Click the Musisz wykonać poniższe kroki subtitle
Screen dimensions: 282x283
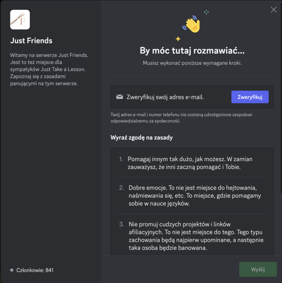click(192, 63)
